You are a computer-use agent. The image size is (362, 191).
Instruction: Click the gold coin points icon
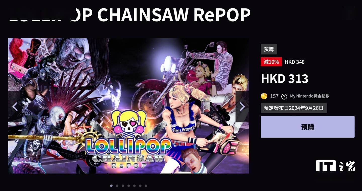point(264,96)
